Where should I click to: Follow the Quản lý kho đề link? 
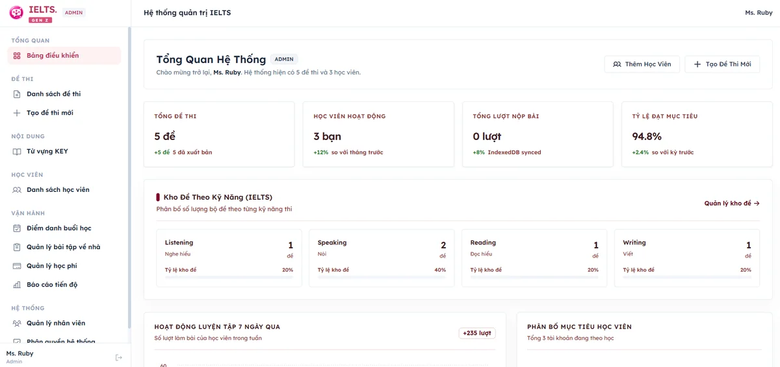732,204
